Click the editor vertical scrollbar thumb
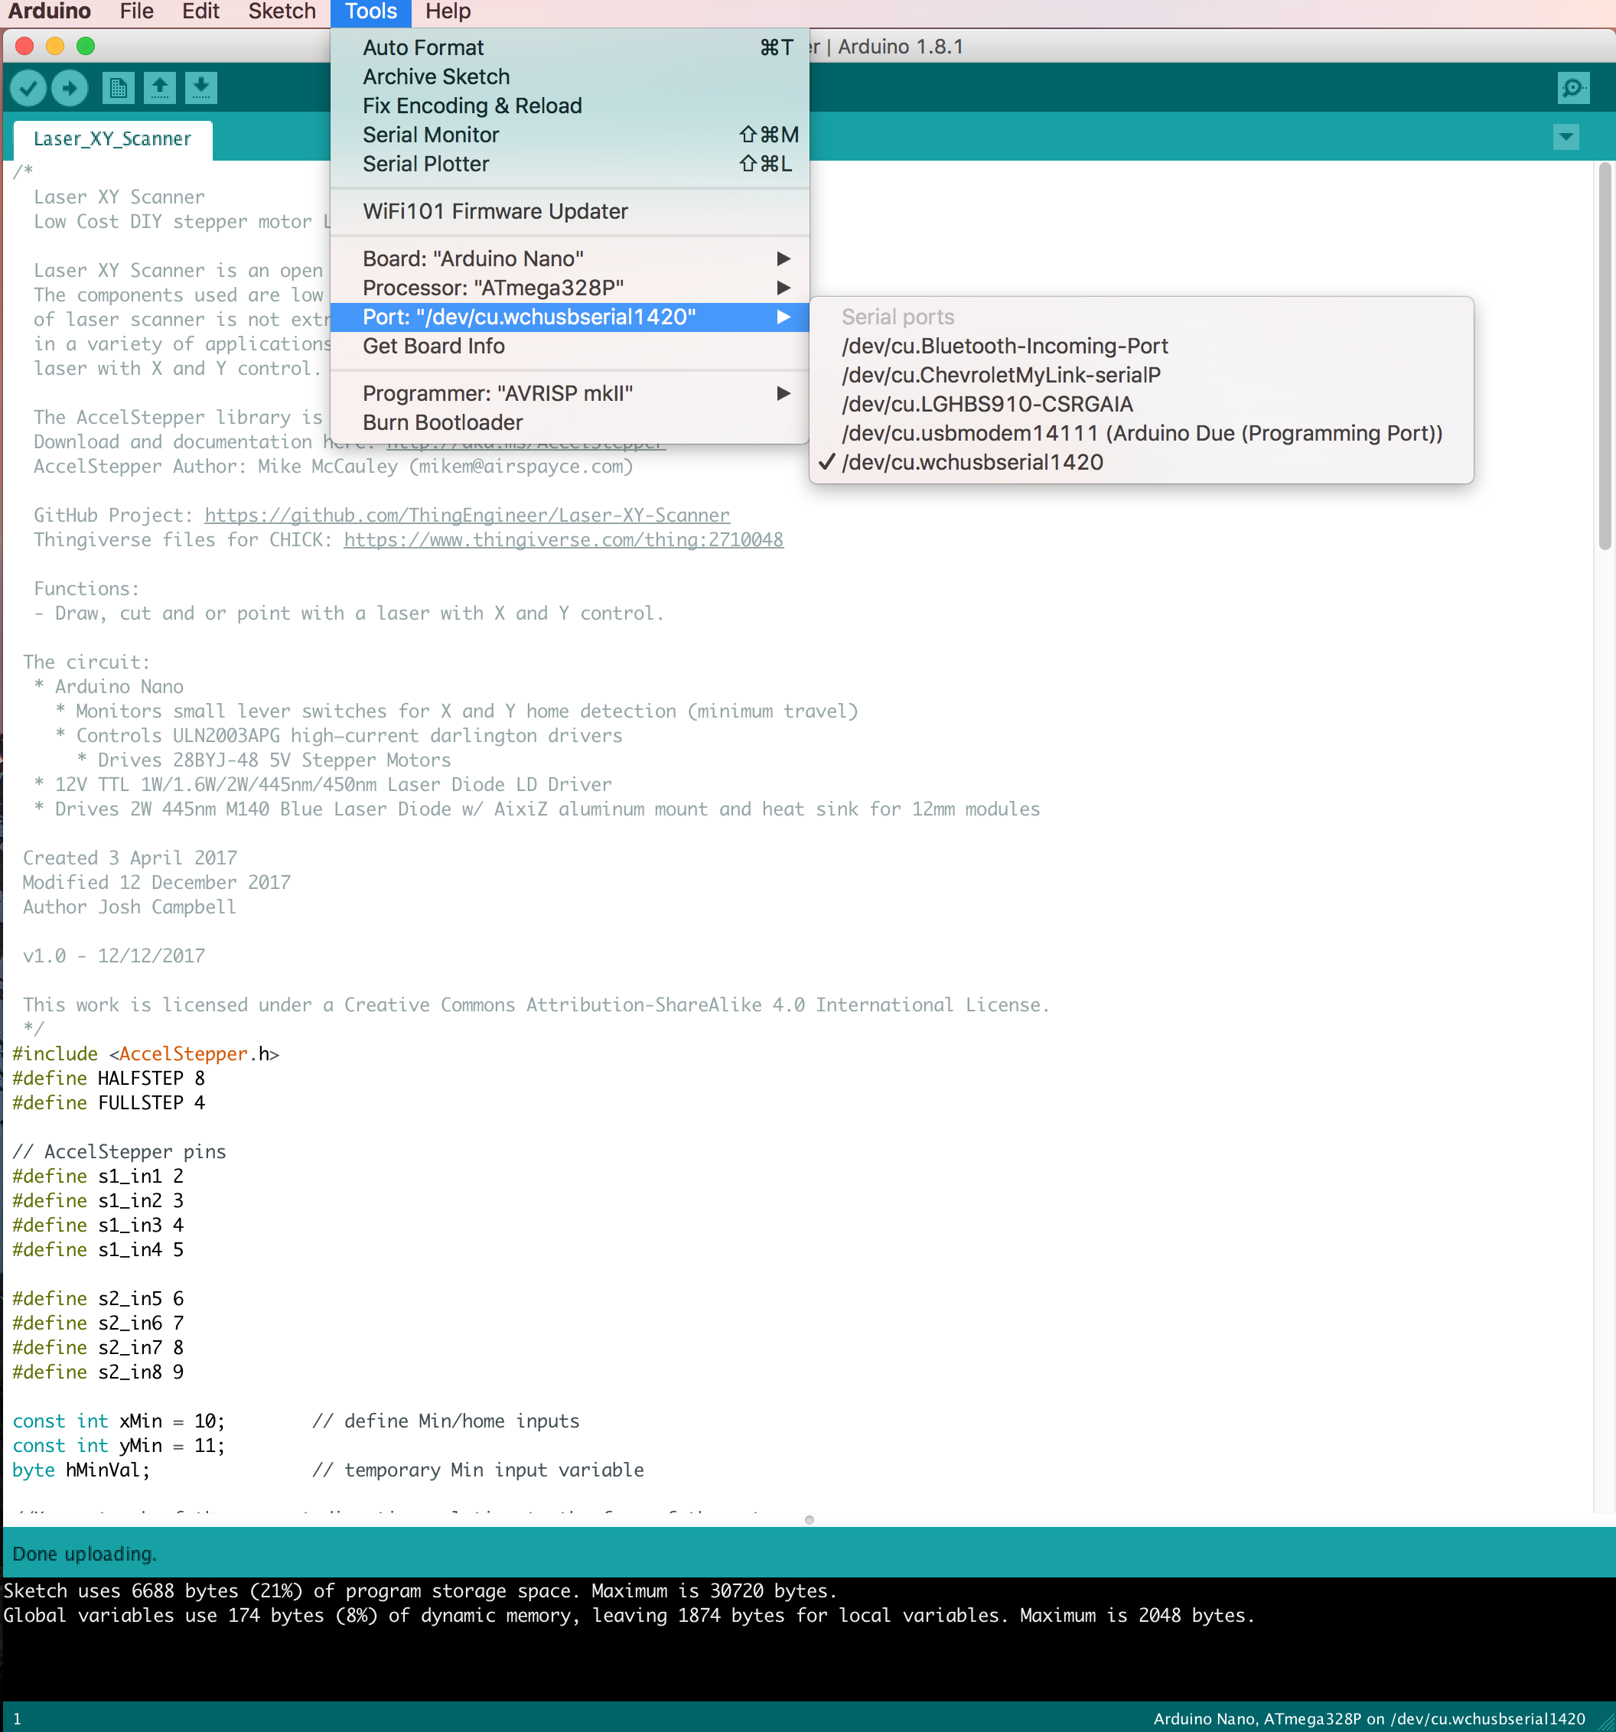1616x1732 pixels. pos(1605,357)
